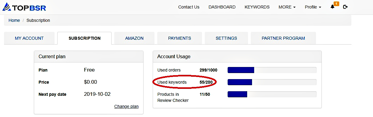Screen dimensions: 373x117
Task: Select the SUBSCRIPTION tab
Action: click(84, 38)
